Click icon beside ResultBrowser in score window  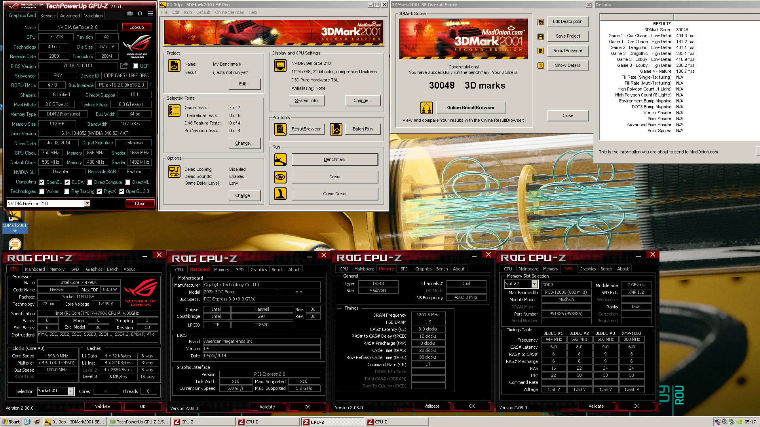(541, 51)
